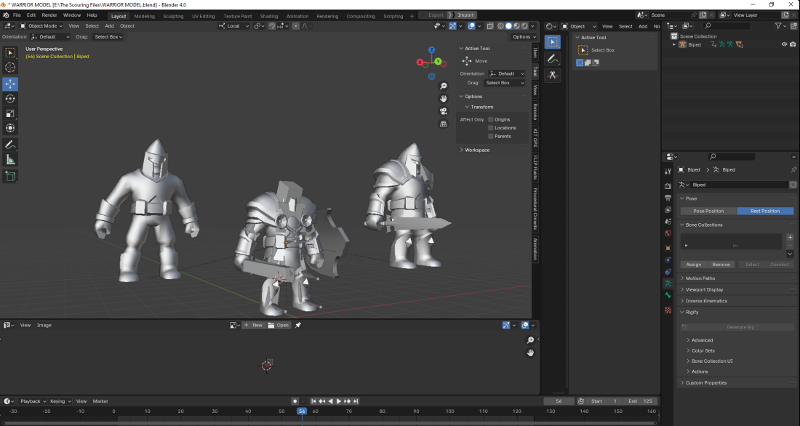
Task: Choose the Annotate pencil tool
Action: (10, 145)
